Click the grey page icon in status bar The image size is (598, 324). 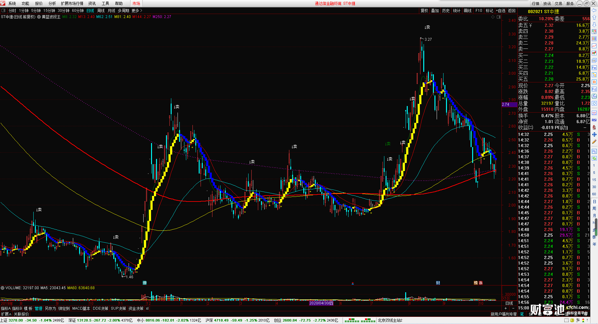[x=566, y=320]
